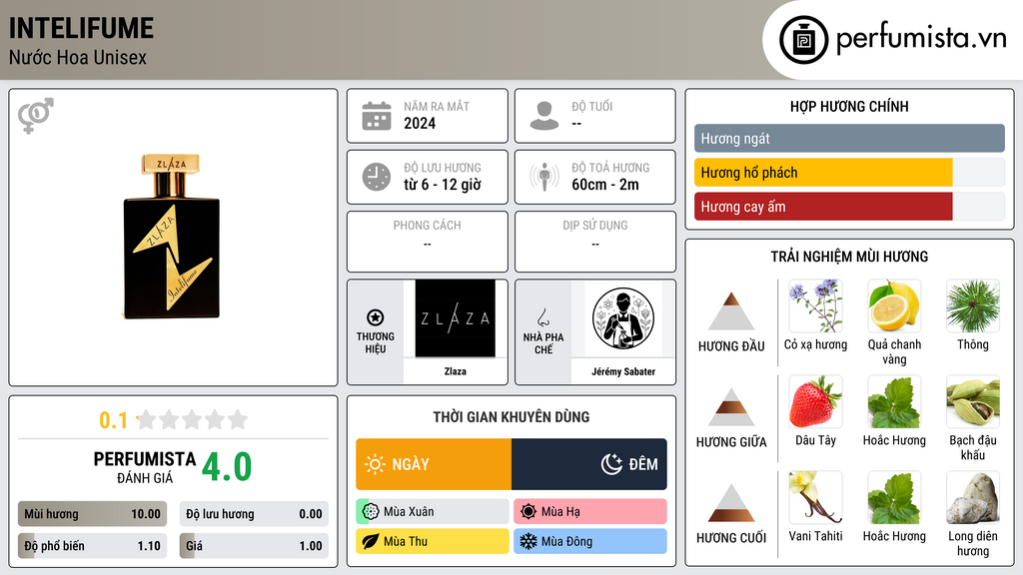Click the nose icon above Nhà Pha Chế
Viewport: 1023px width, 575px height.
pyautogui.click(x=542, y=318)
